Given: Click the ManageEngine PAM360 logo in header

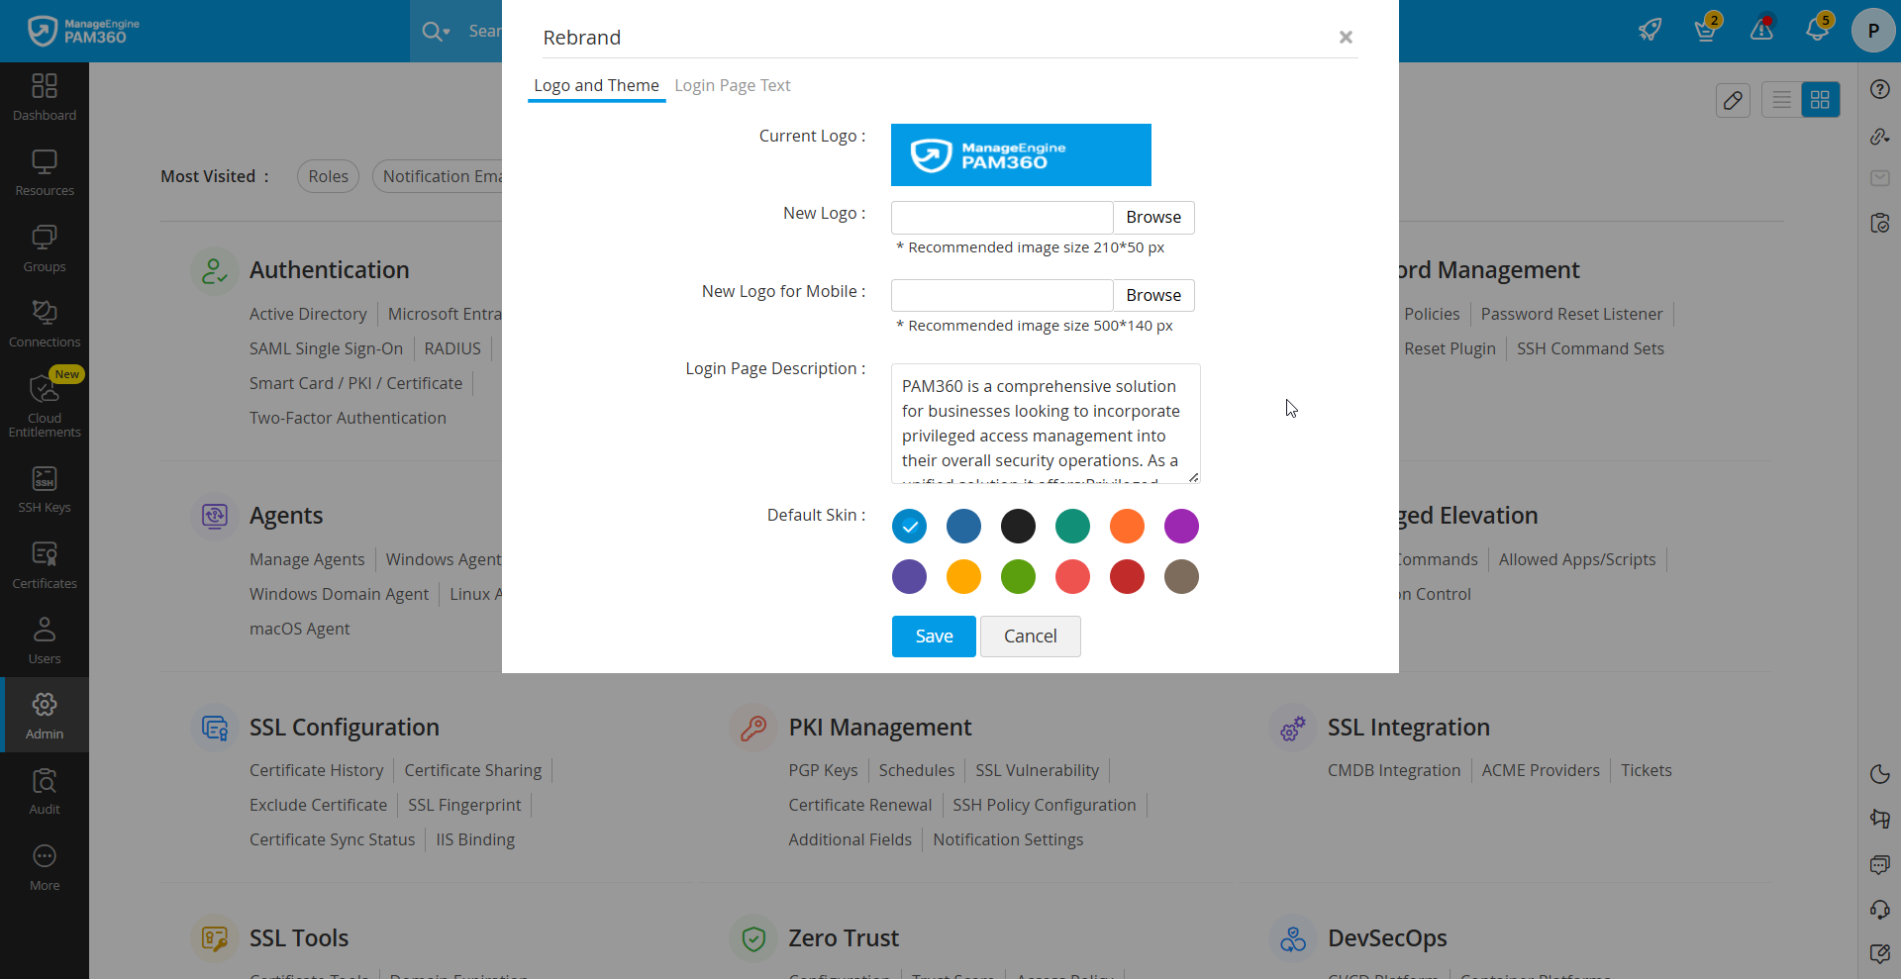Looking at the screenshot, I should click(84, 32).
